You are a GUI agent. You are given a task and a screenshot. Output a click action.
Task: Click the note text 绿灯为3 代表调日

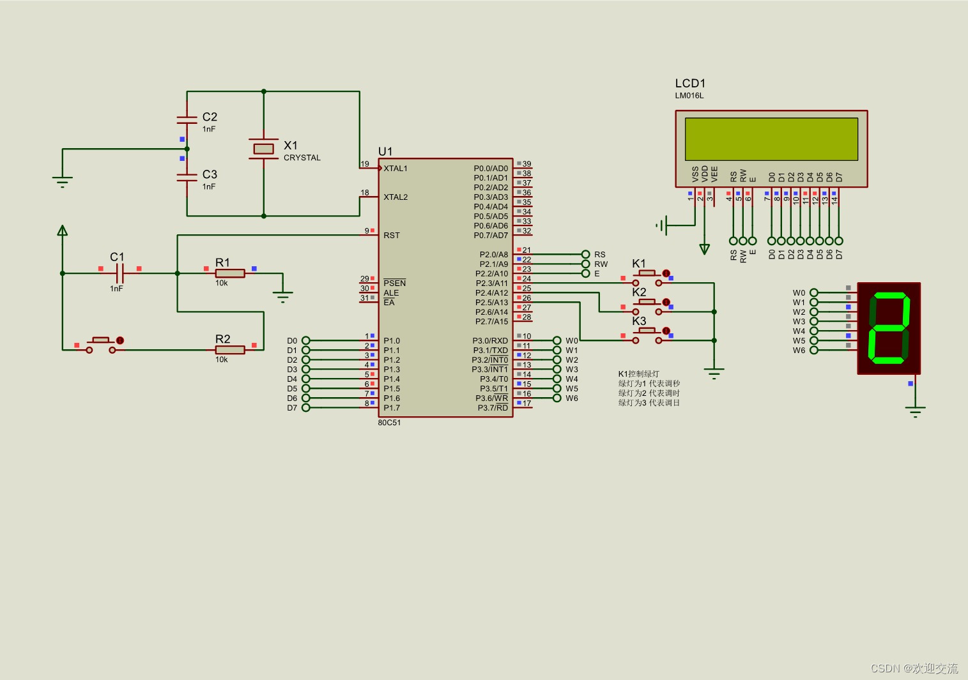coord(649,403)
